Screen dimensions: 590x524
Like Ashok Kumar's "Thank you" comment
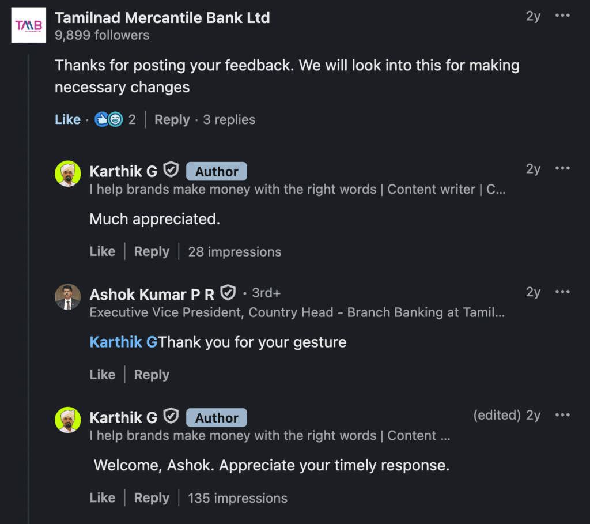[x=103, y=375]
